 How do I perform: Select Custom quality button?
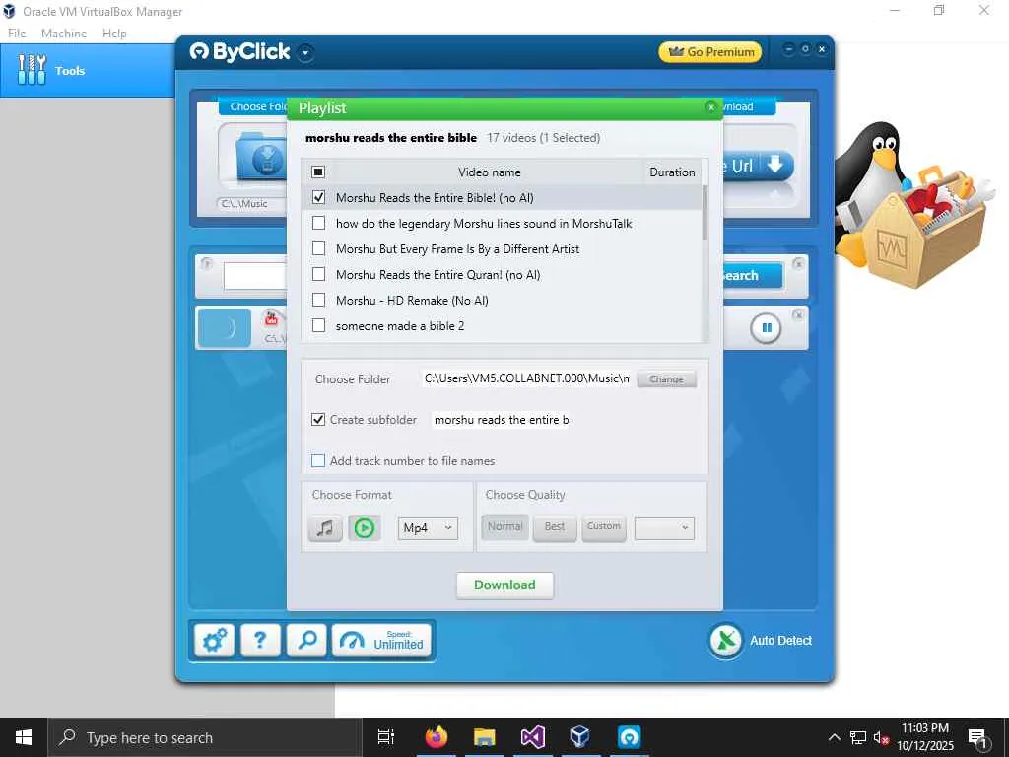click(604, 527)
